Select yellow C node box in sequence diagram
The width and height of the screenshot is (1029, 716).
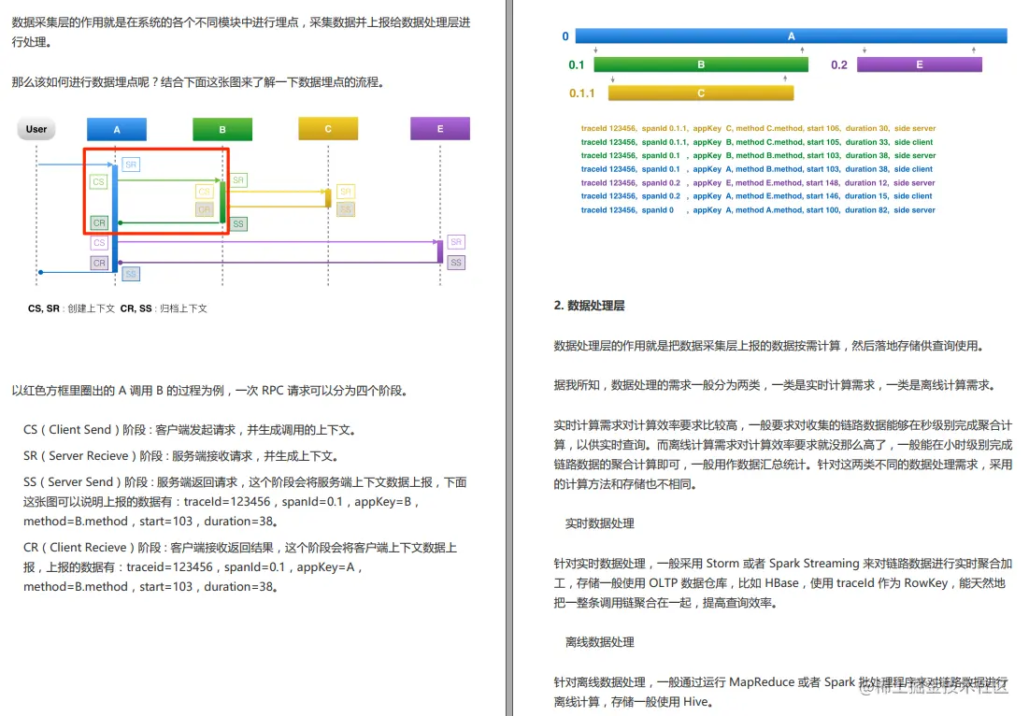click(x=328, y=129)
